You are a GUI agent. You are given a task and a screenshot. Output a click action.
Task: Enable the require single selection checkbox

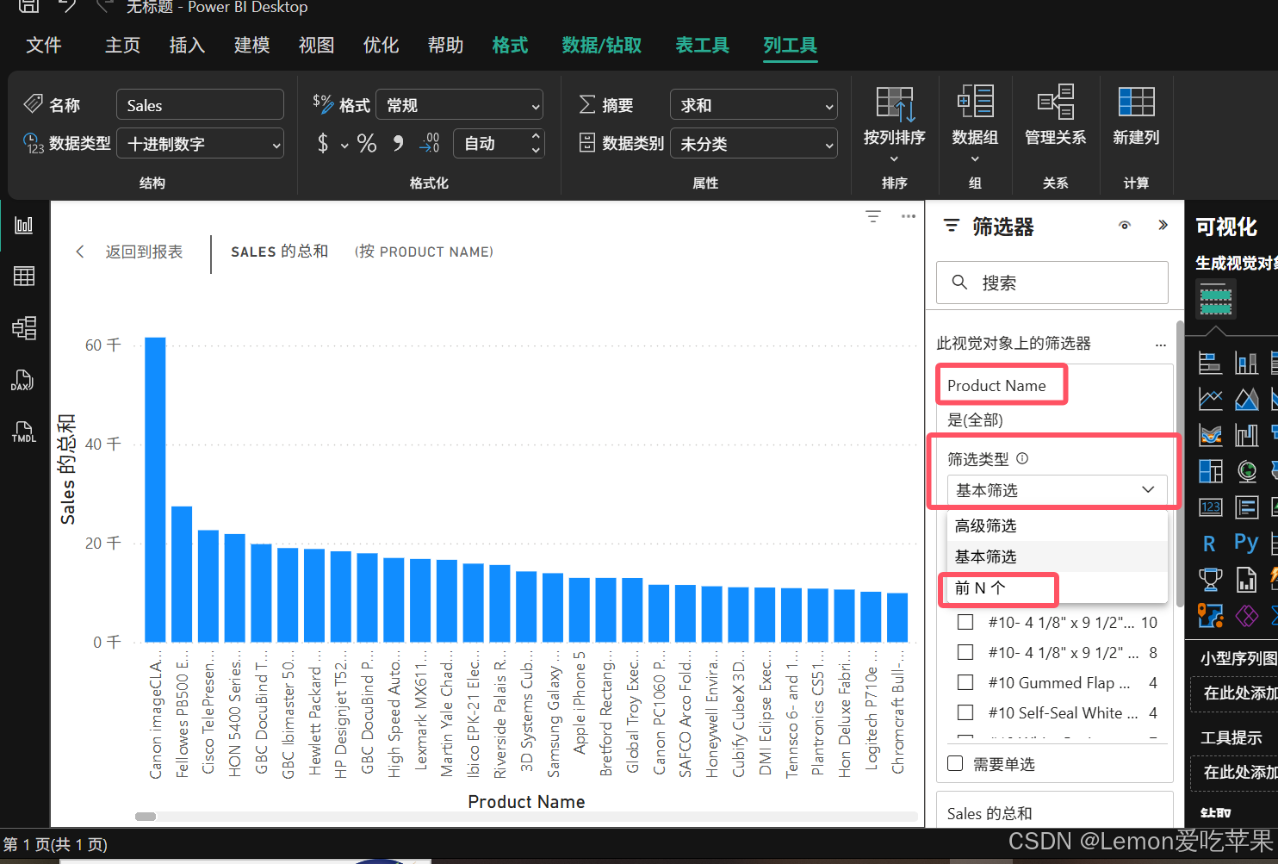click(x=955, y=763)
